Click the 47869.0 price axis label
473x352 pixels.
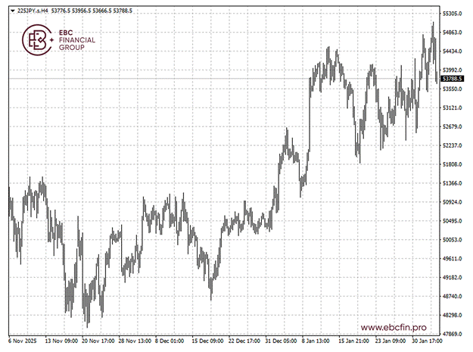point(453,334)
